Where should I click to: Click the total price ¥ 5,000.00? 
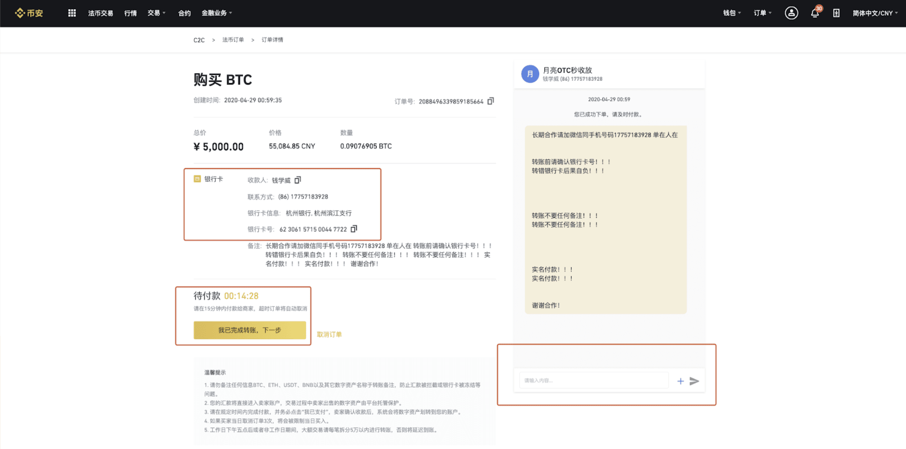click(x=219, y=147)
